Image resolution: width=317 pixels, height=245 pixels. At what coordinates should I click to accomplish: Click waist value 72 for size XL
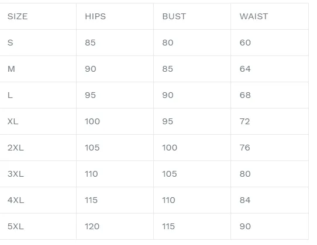[245, 121]
